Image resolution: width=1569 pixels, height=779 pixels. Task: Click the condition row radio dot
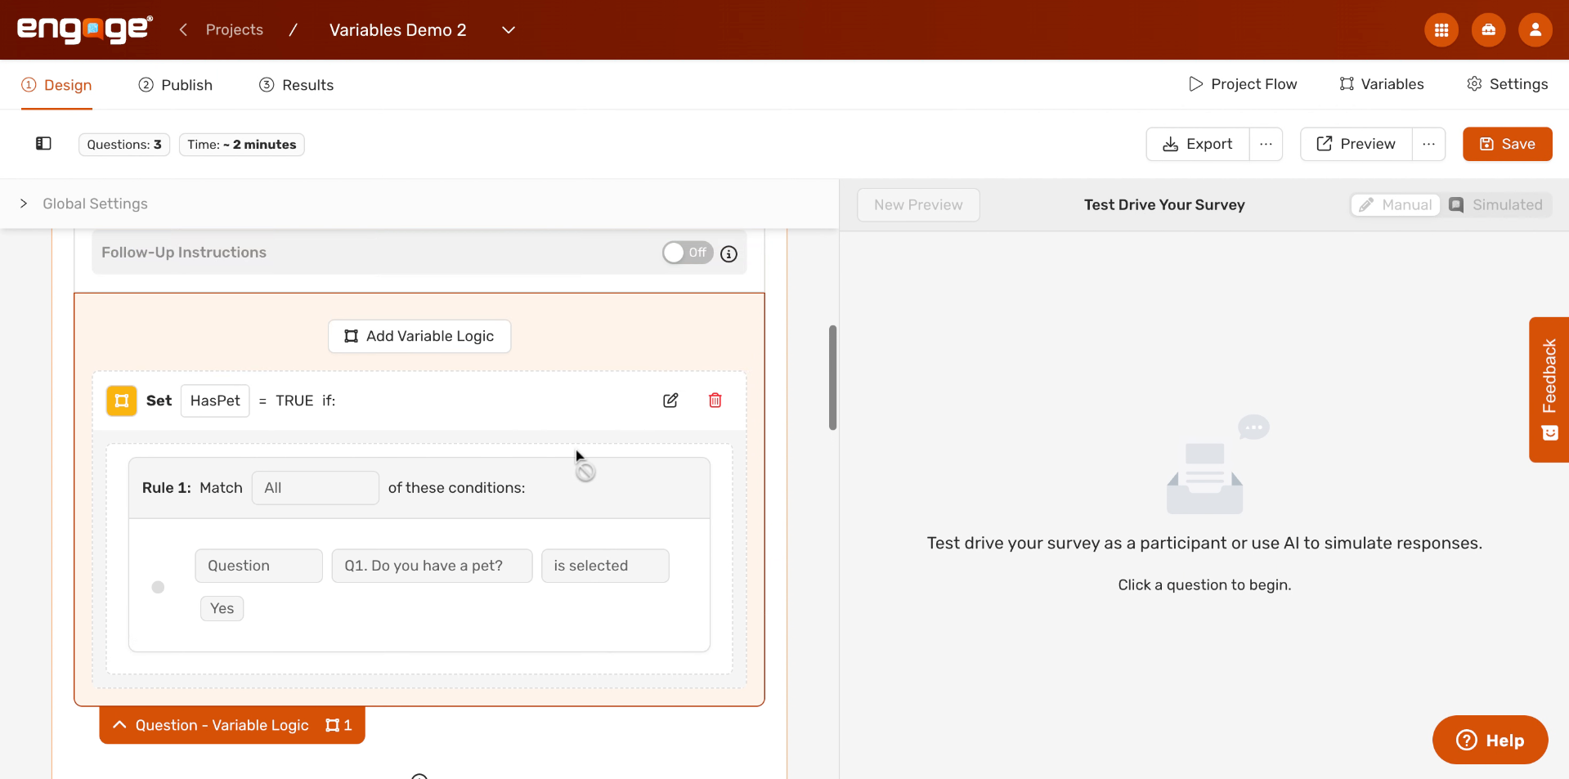[x=158, y=587]
